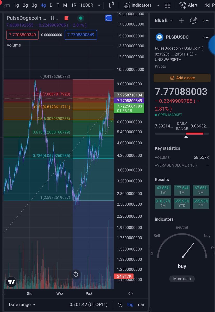Click blue buy price box 7.7708800349
Screen dimensions: 215x312
click(81, 35)
